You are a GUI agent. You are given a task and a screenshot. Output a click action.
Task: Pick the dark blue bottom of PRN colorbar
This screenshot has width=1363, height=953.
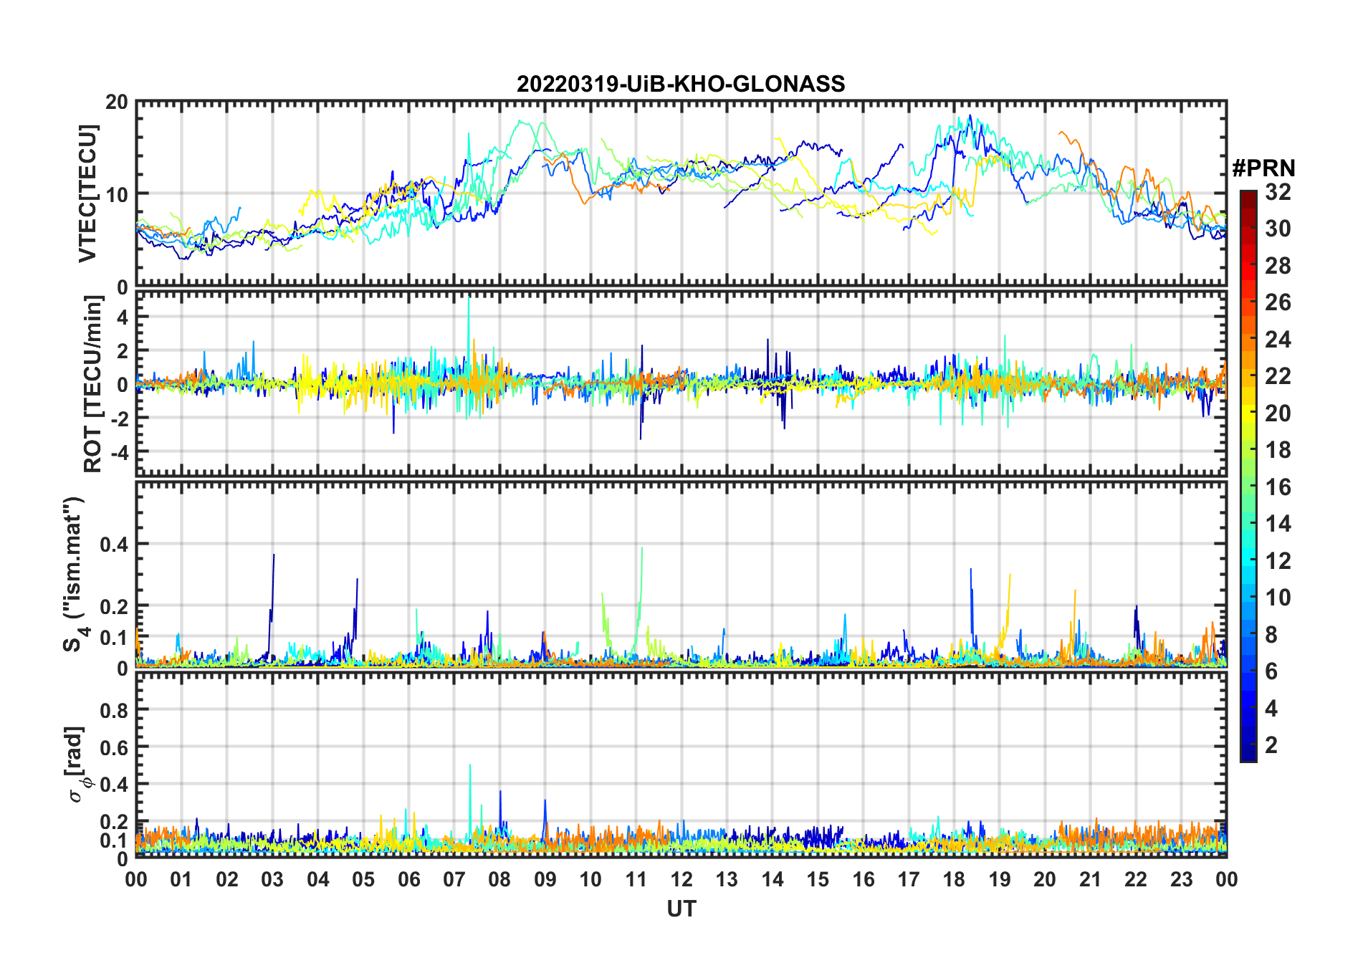coord(1248,754)
